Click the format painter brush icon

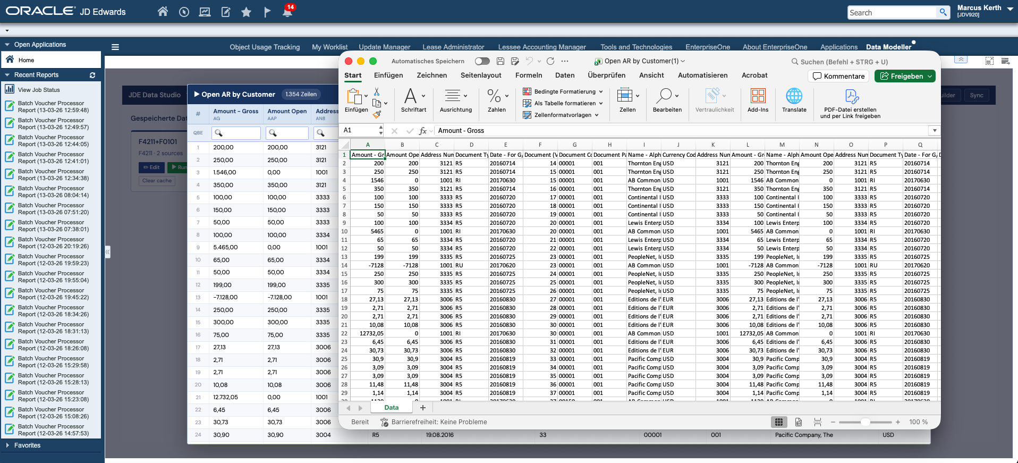coord(377,114)
